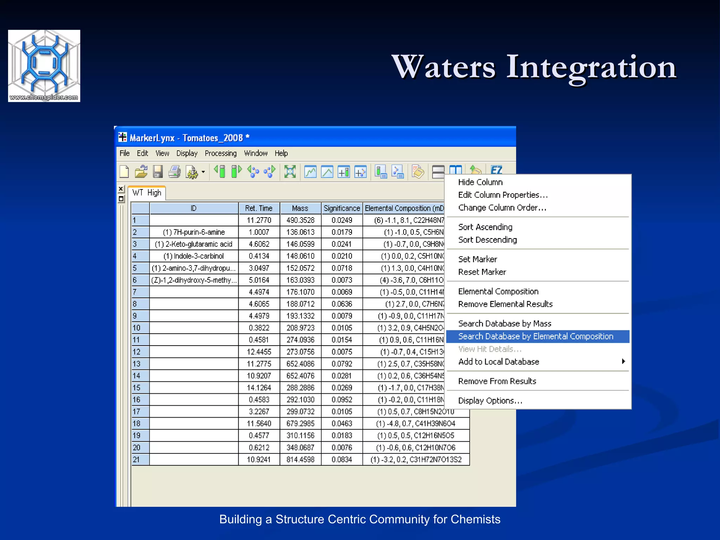Click the Ret. Time column header
The image size is (720, 540).
point(259,208)
